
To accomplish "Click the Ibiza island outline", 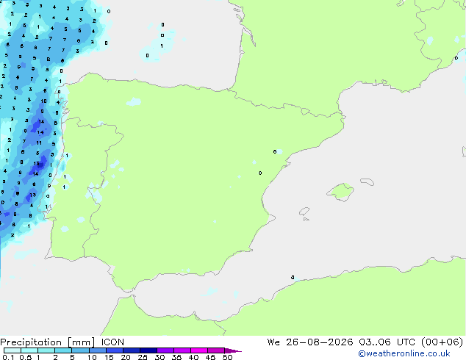I will pos(304,212).
